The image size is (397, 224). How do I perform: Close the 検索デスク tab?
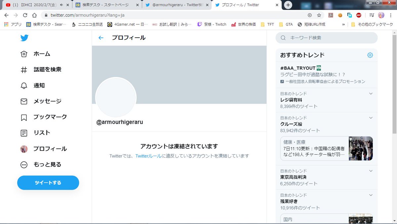(x=138, y=5)
